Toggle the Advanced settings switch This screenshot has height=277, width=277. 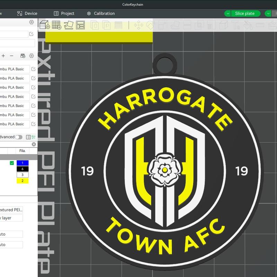(19, 137)
